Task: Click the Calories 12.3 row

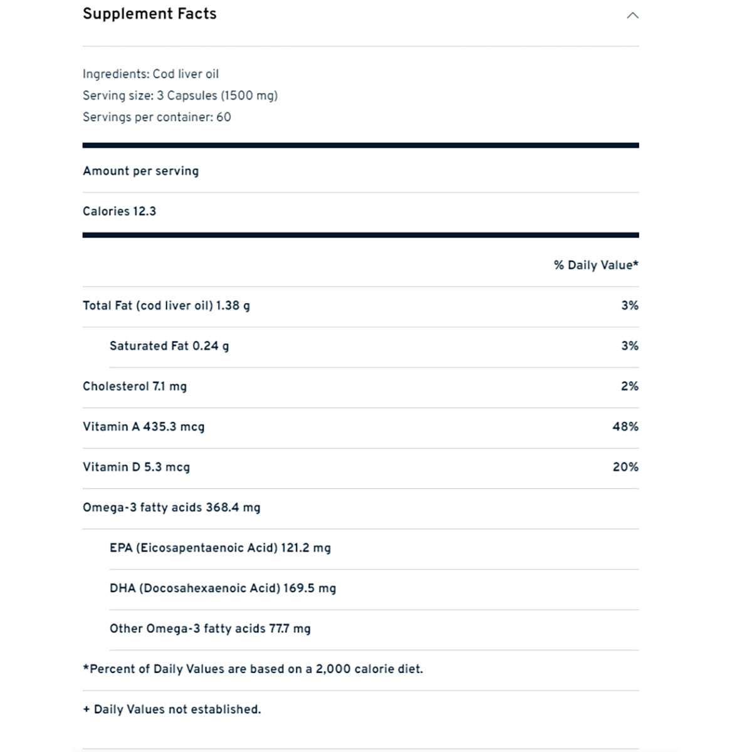Action: point(119,211)
